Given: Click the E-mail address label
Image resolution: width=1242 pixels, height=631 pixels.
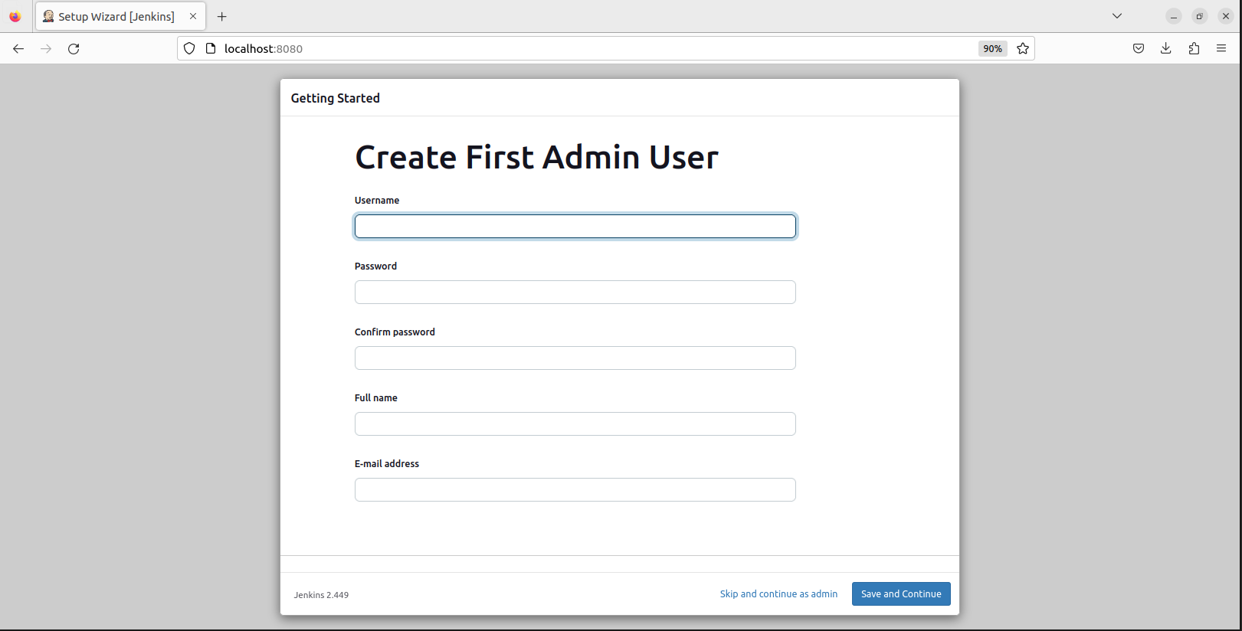Looking at the screenshot, I should tap(387, 464).
